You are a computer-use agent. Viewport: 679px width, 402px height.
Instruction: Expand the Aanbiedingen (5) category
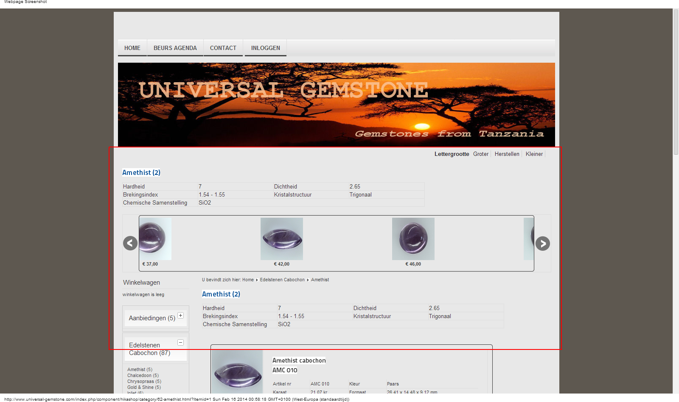(x=180, y=316)
